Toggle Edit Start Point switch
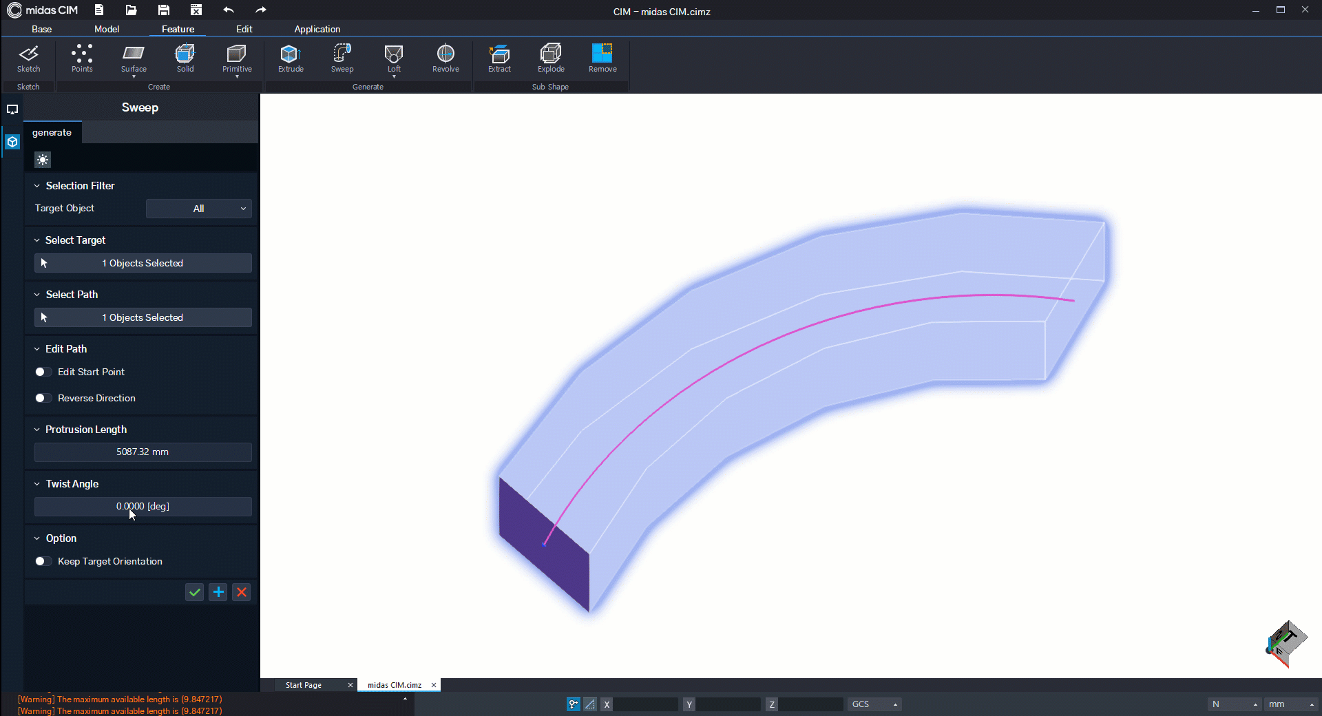1322x716 pixels. 43,372
